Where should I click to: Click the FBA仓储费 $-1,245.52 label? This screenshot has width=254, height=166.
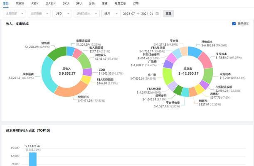[x=149, y=91]
